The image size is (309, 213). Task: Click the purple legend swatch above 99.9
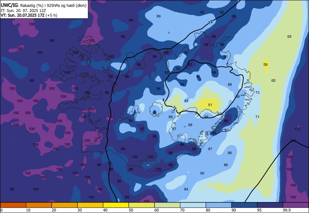tap(296, 205)
